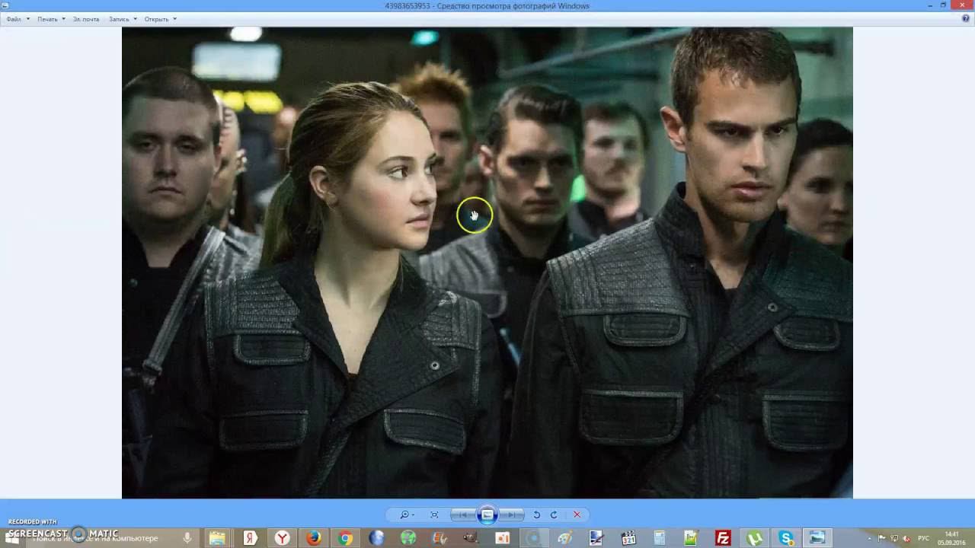Open the Открыть menu
This screenshot has width=975, height=548.
[160, 19]
